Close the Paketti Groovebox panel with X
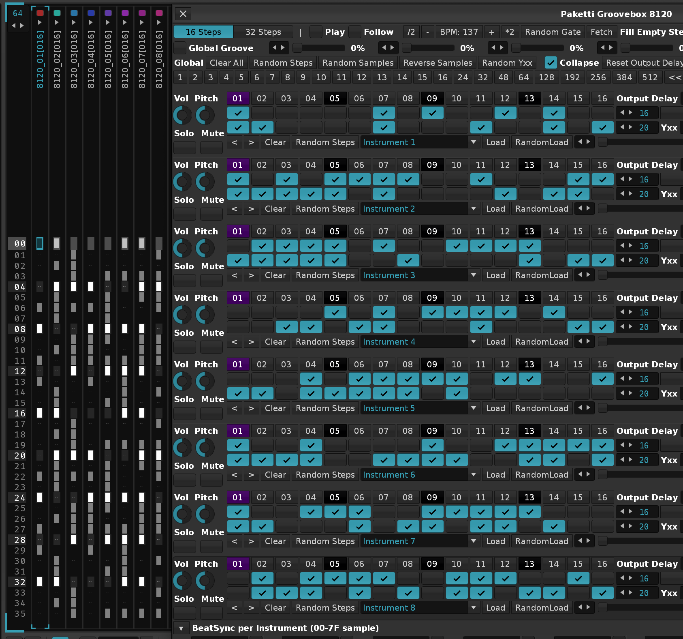 (183, 14)
